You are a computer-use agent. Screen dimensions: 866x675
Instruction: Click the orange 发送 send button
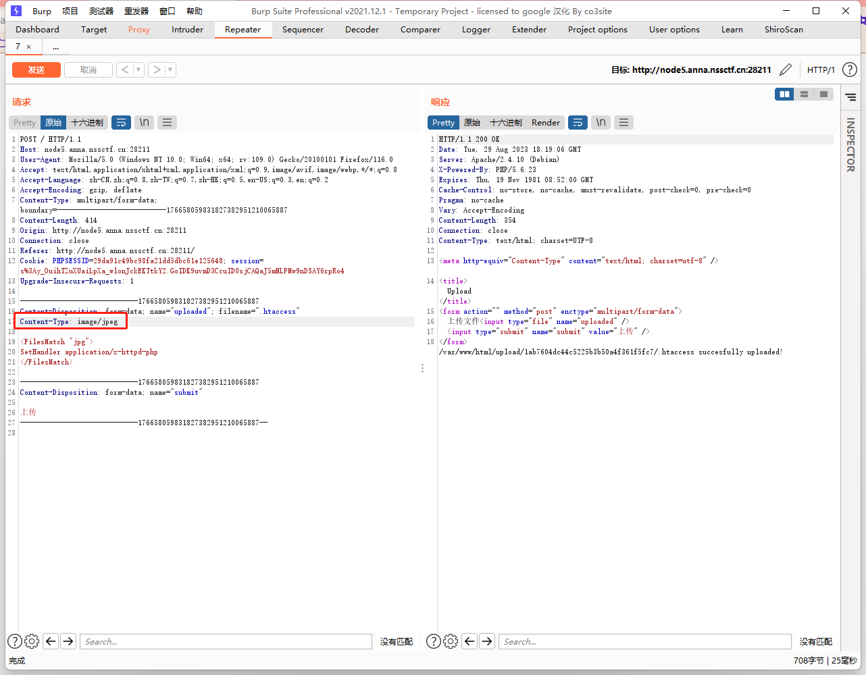tap(36, 70)
